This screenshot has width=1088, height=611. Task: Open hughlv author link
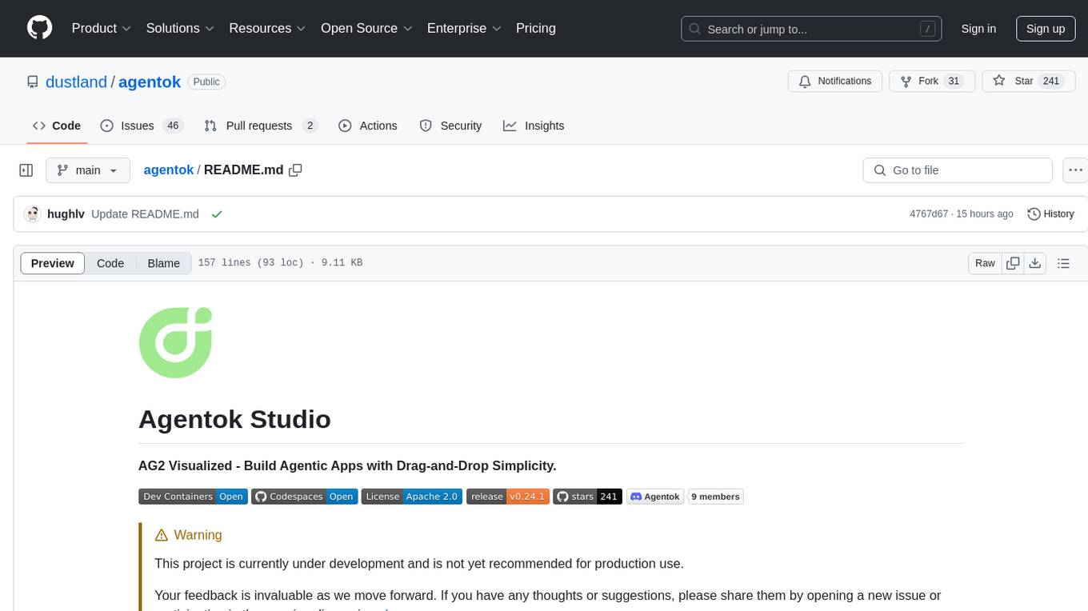pyautogui.click(x=66, y=214)
